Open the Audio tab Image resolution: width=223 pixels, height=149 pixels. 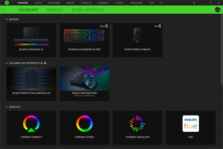click(x=38, y=3)
